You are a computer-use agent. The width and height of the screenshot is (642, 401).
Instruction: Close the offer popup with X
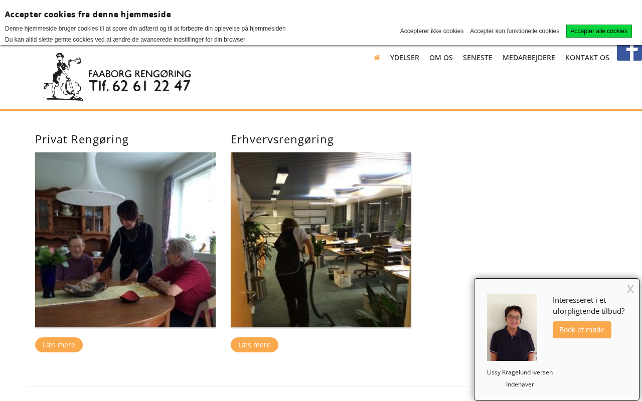point(630,289)
